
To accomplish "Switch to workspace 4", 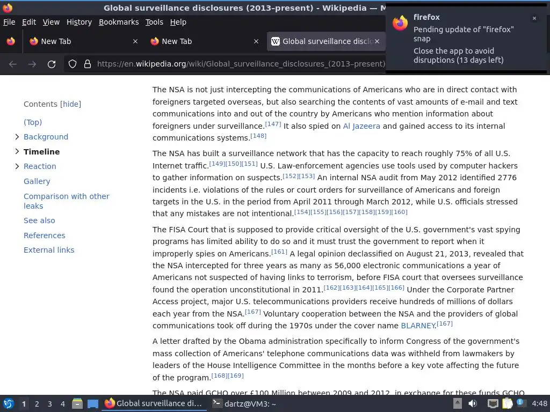I will 63,404.
